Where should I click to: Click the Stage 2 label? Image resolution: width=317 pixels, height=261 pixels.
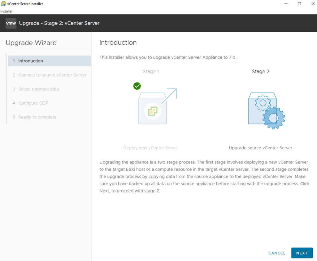[x=260, y=71]
